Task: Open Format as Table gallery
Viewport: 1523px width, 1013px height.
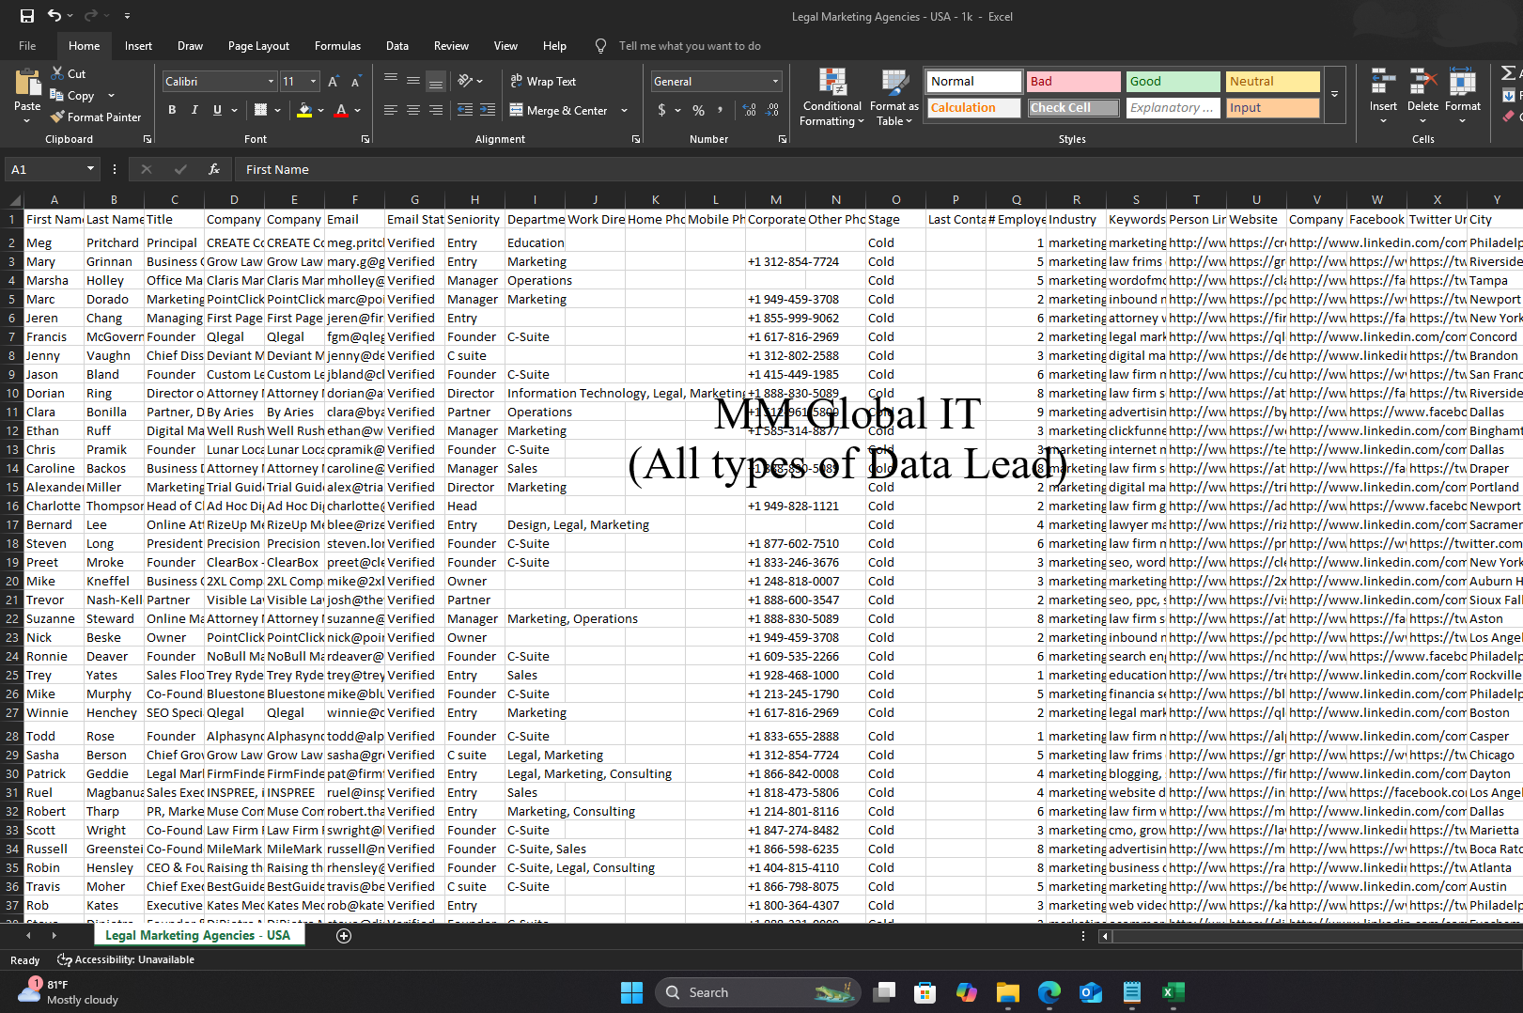Action: tap(894, 97)
